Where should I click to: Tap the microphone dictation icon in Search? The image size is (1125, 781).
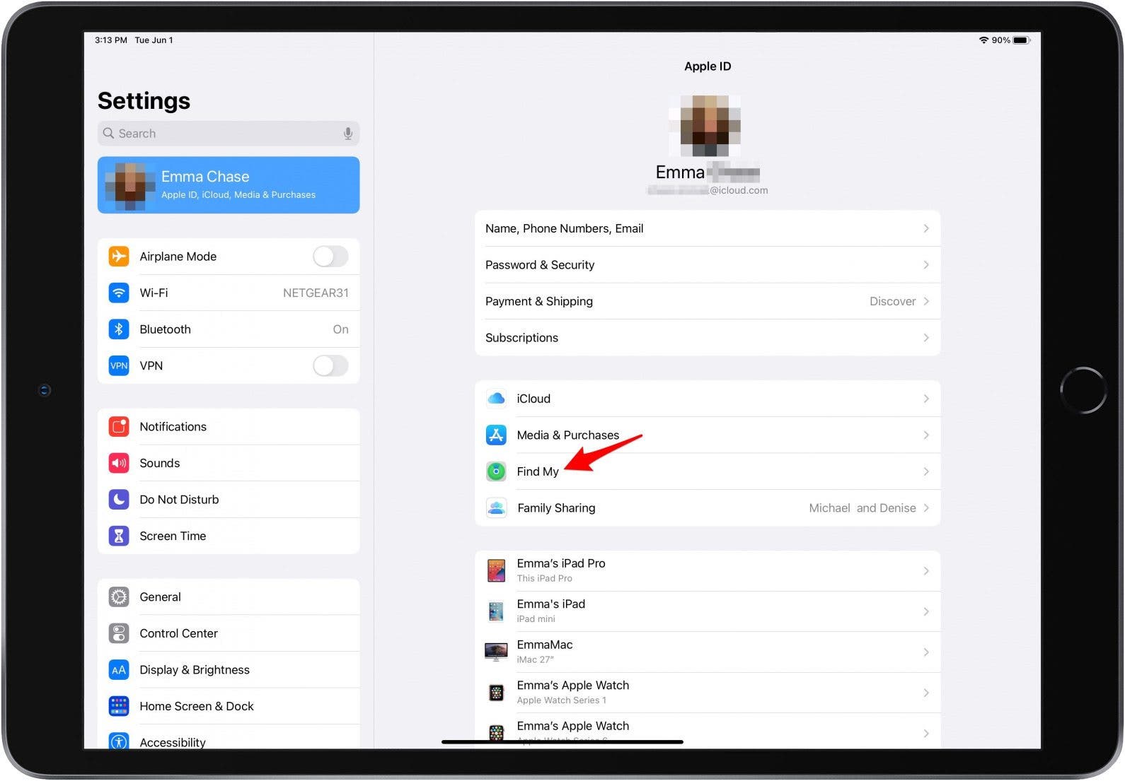[348, 134]
